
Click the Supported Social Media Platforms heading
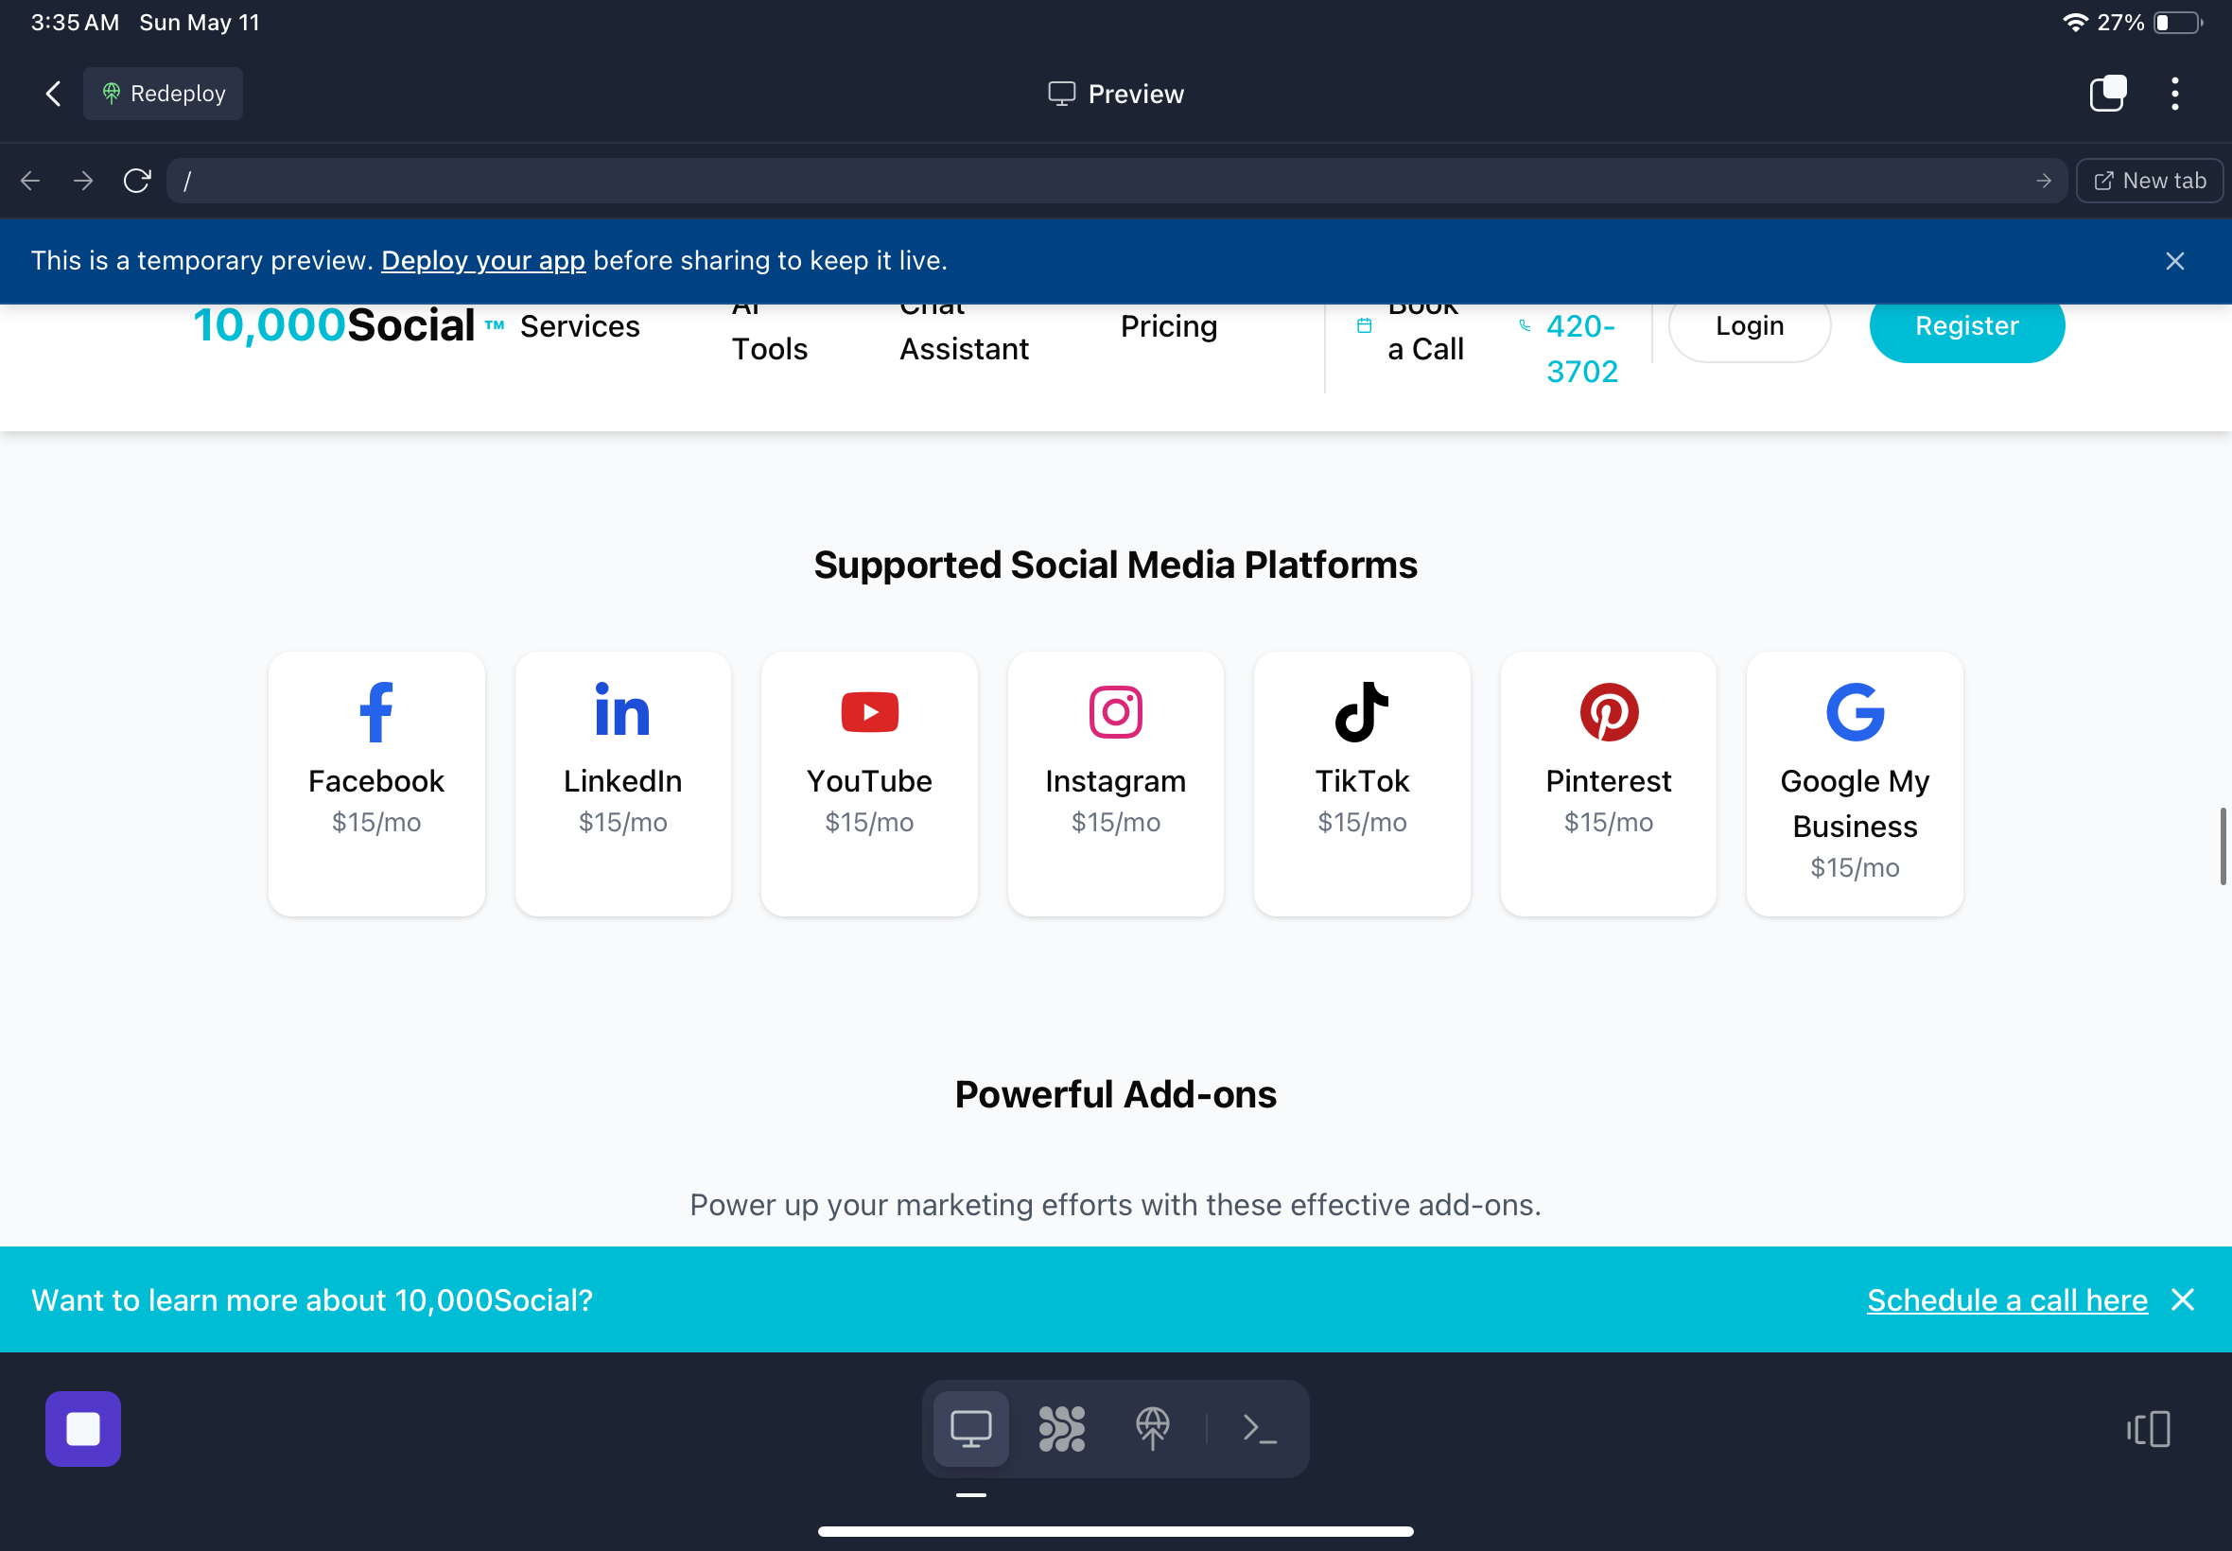point(1115,565)
